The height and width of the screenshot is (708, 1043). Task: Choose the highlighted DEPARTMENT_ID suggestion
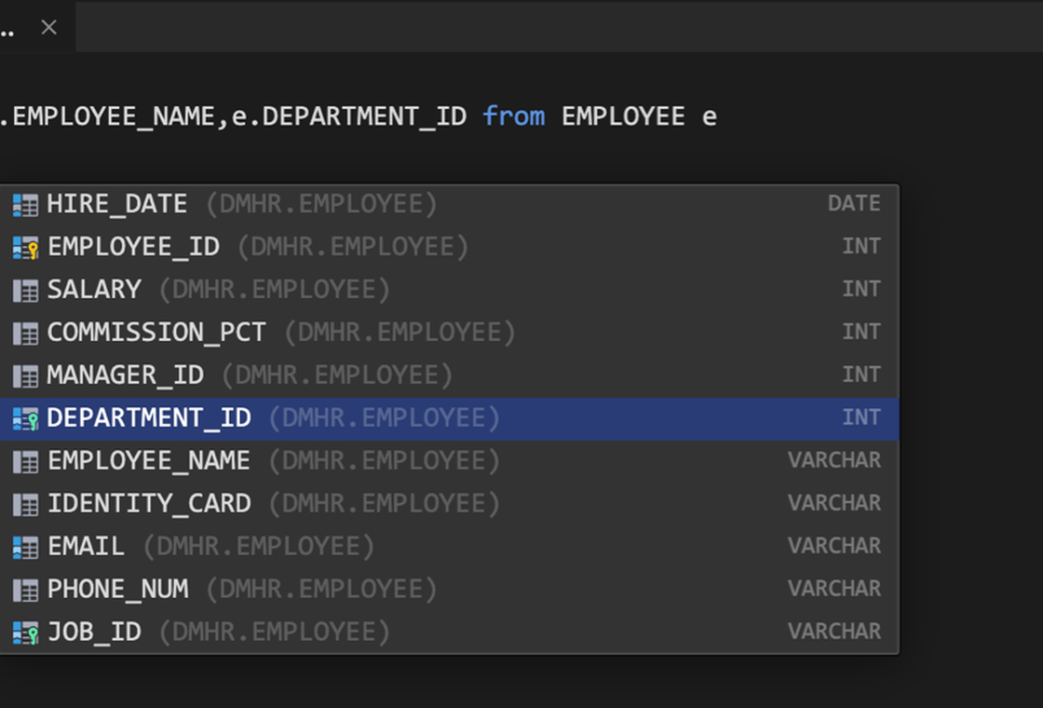[149, 418]
